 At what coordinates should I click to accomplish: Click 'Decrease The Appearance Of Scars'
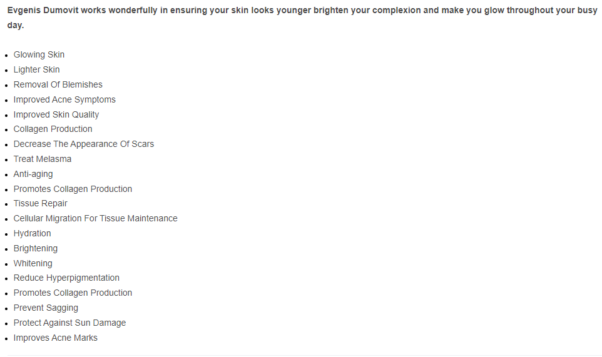[83, 144]
